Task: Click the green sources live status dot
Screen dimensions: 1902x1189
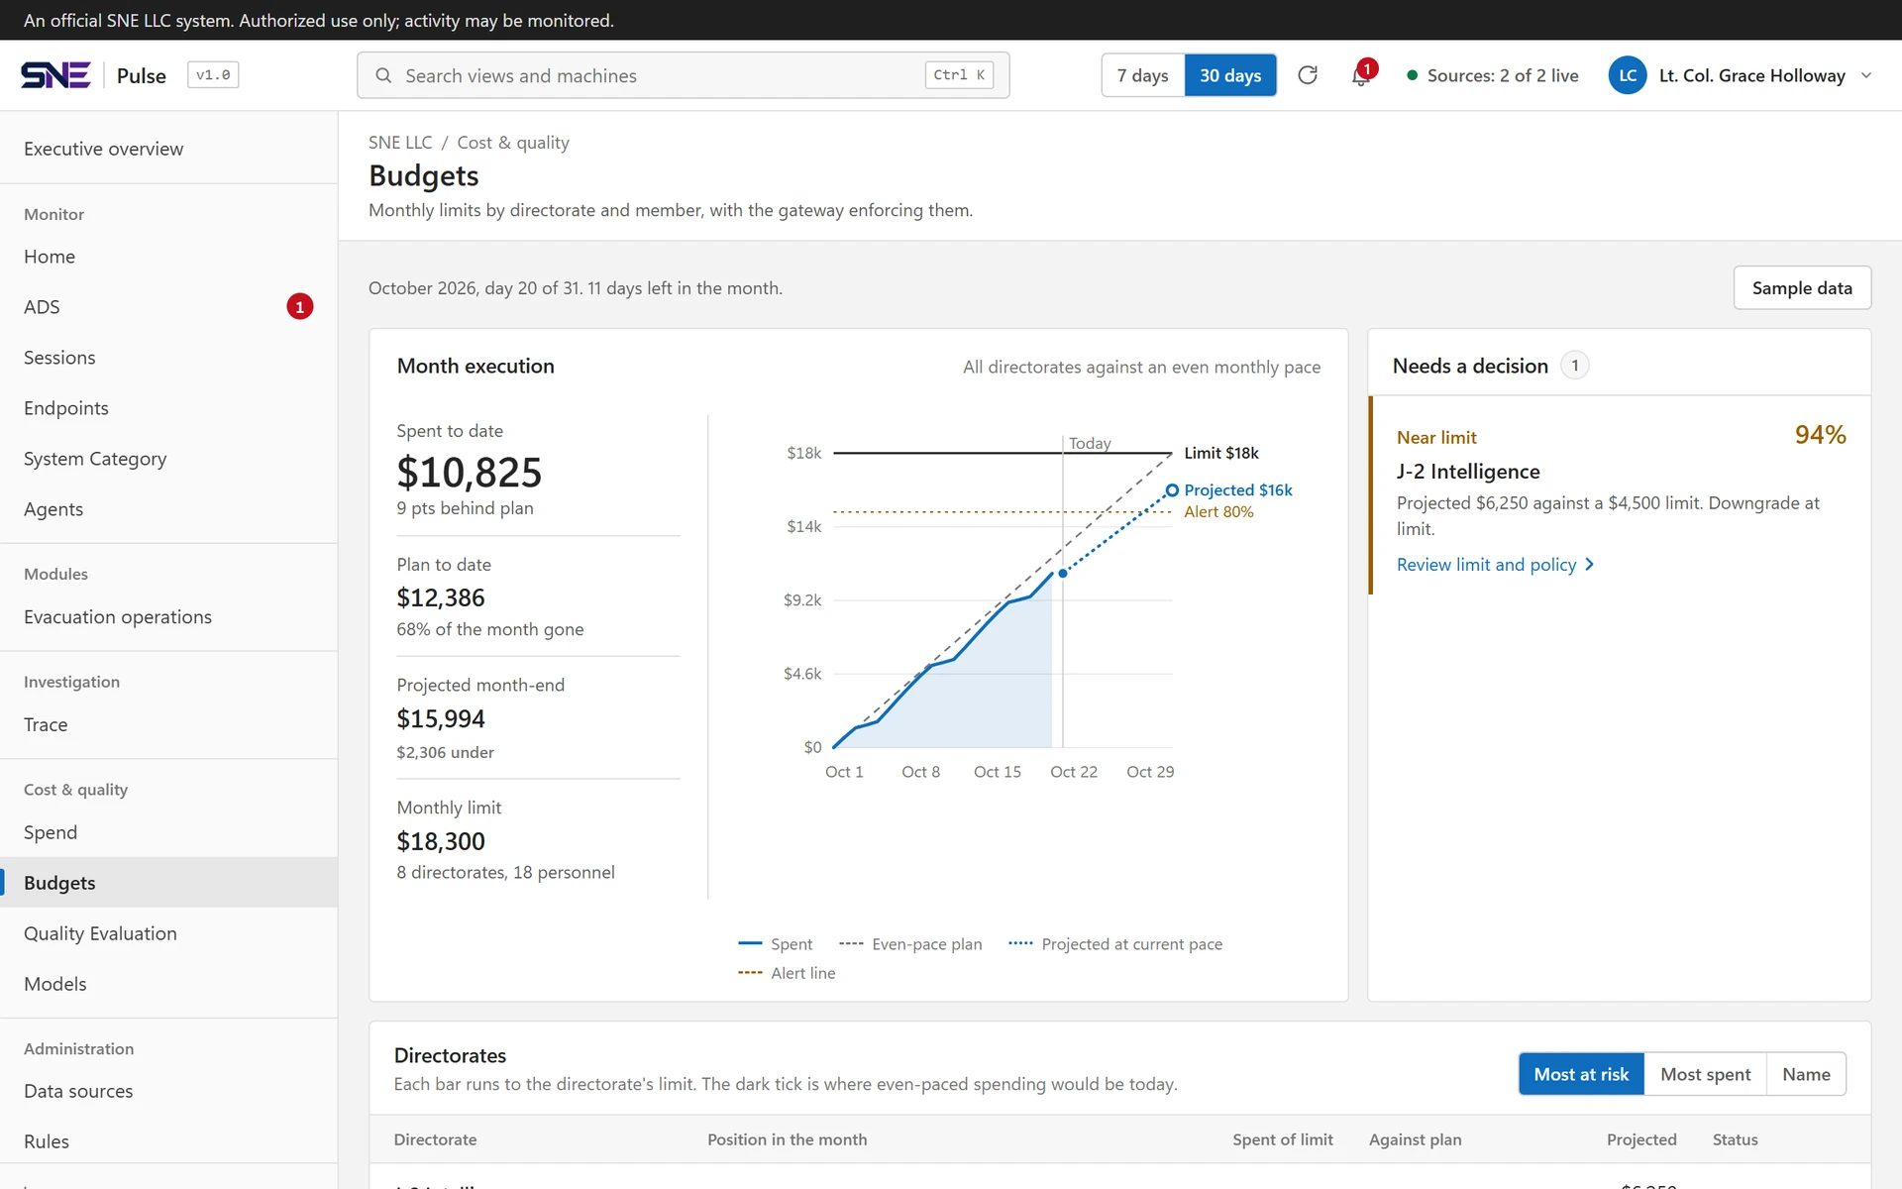Action: [x=1413, y=75]
